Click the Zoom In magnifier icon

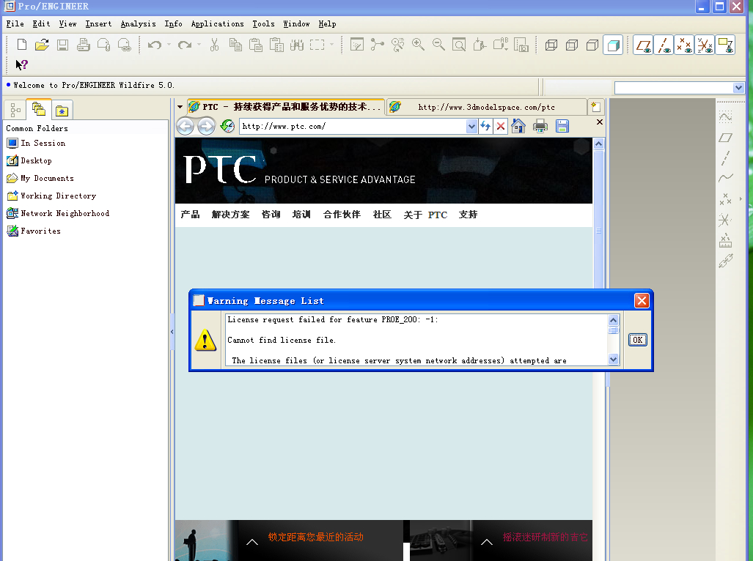418,45
